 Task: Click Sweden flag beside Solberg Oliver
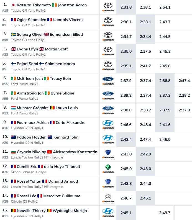coord(13,35)
